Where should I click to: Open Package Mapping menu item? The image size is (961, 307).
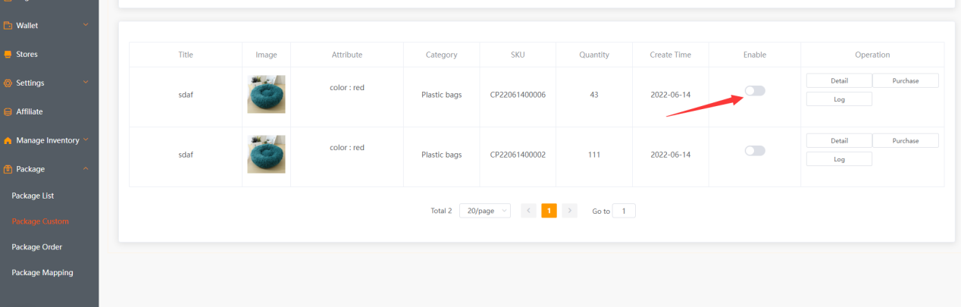coord(42,272)
